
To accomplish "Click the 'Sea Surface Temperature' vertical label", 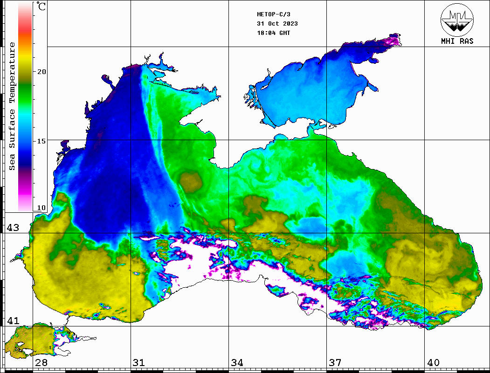I will point(12,107).
